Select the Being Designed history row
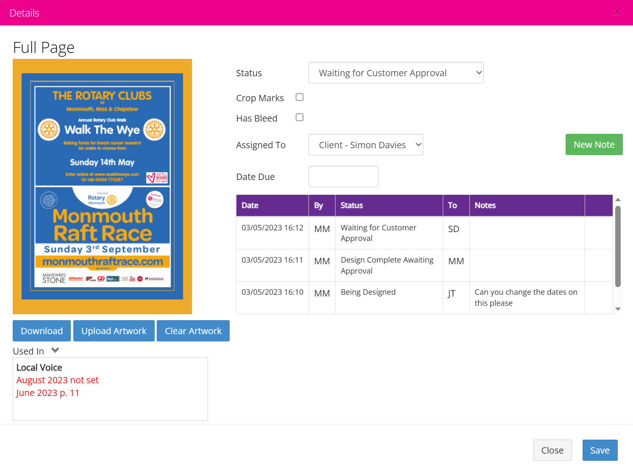Screen dimensions: 633x468 [x=368, y=292]
